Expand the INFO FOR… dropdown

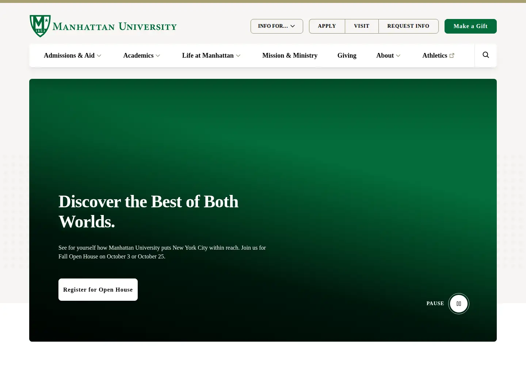pos(277,26)
